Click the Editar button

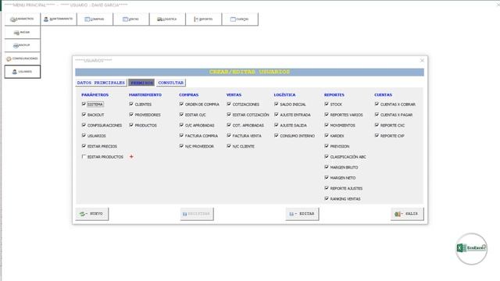point(302,214)
